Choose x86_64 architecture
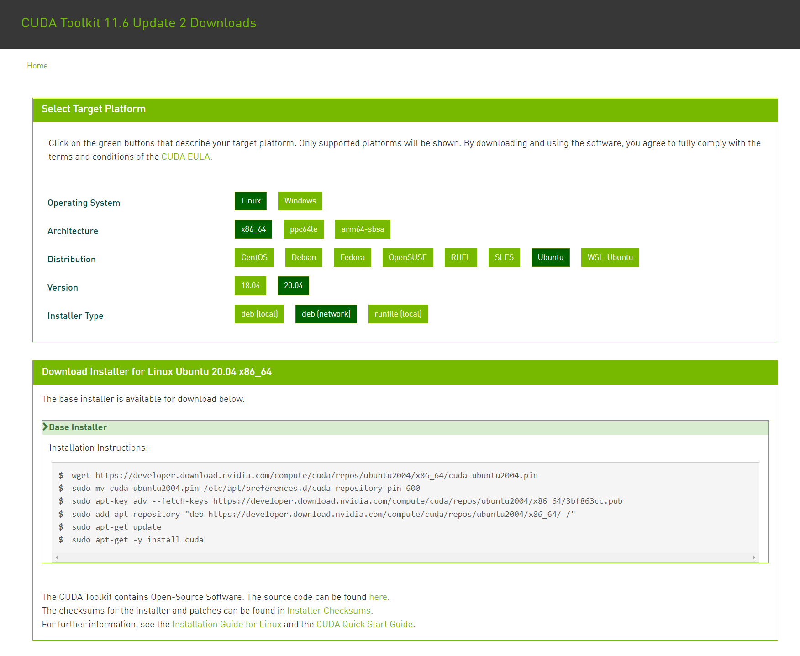Viewport: 800px width, 656px height. 253,229
